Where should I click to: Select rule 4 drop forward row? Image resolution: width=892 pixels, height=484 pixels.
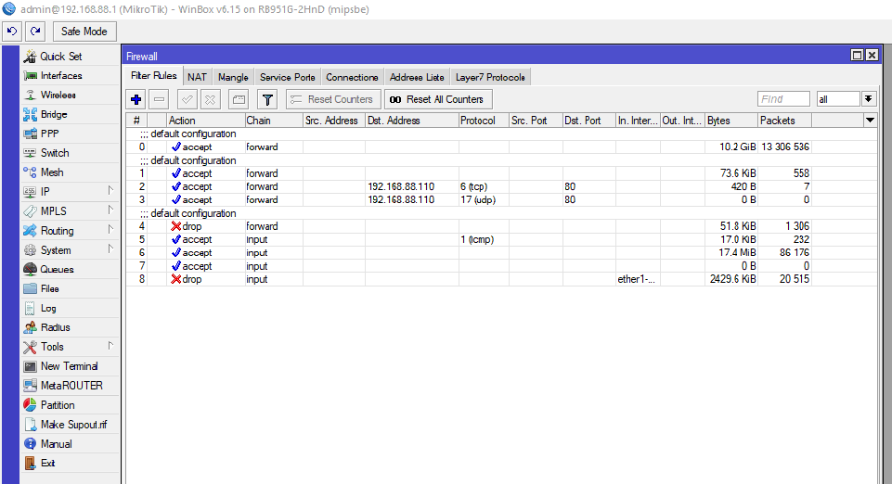point(500,226)
